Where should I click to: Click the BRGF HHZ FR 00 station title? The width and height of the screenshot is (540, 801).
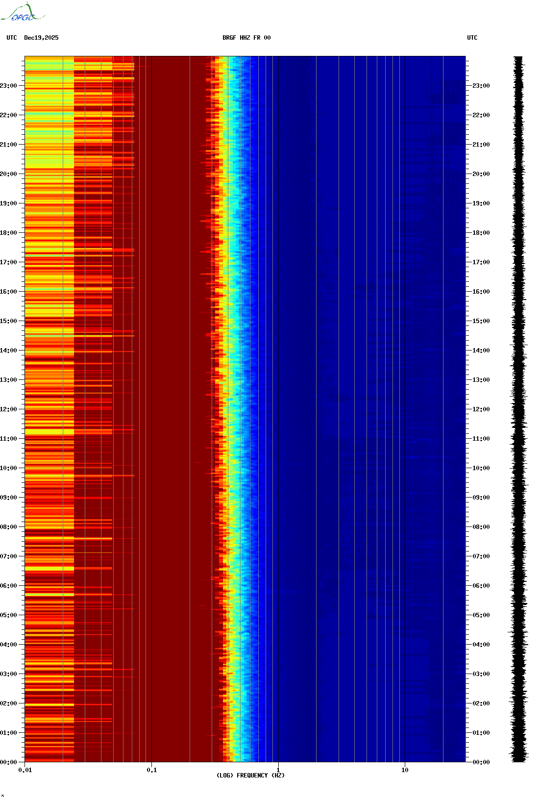pos(246,38)
